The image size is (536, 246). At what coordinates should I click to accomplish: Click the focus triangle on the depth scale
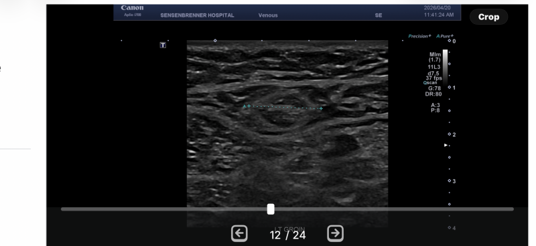point(446,145)
